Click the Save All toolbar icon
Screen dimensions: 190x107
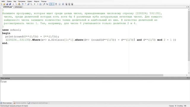(x=10, y=4)
